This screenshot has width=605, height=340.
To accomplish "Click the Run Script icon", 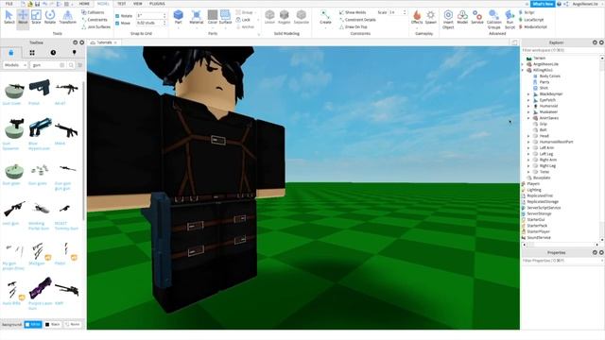I will tap(510, 19).
